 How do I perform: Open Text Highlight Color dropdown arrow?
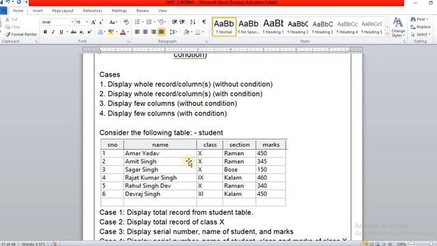tap(117, 32)
